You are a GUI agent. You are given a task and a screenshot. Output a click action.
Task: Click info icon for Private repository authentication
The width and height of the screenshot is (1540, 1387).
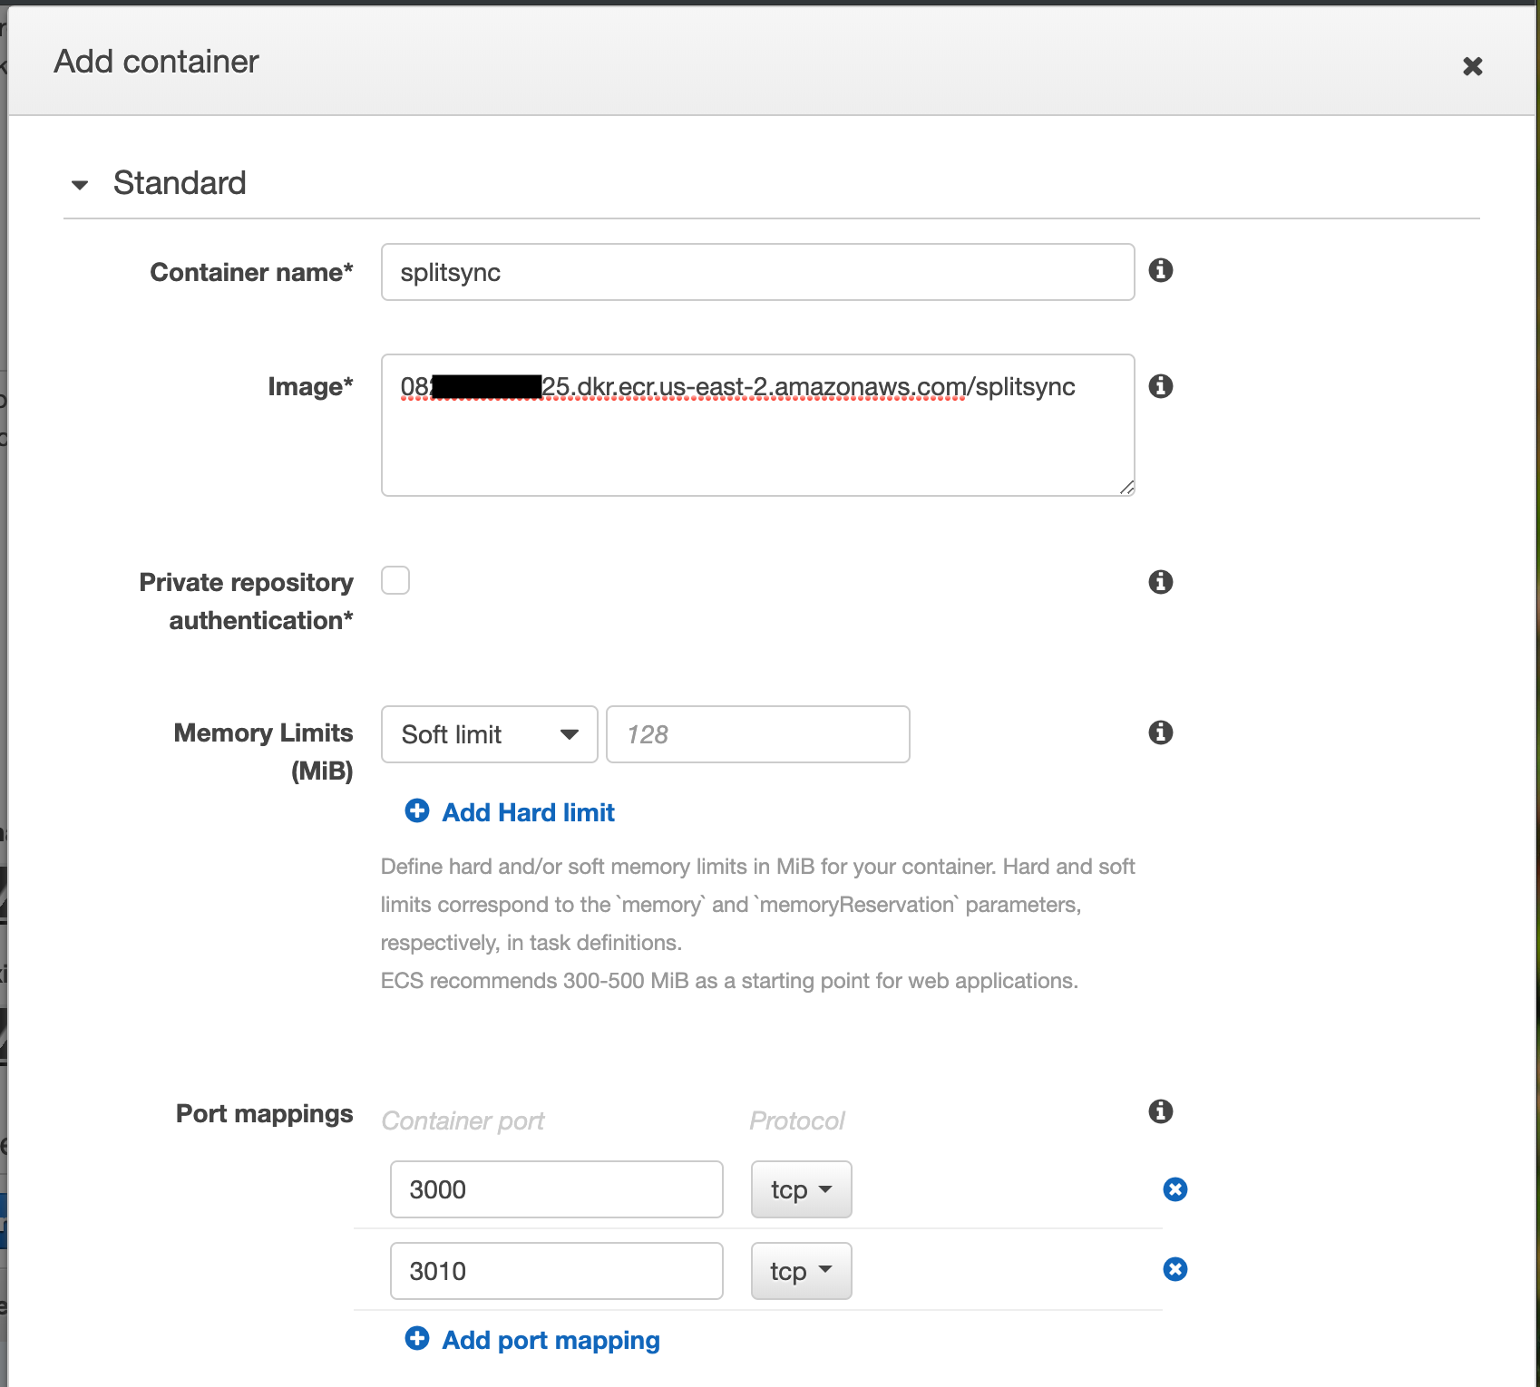(x=1160, y=582)
